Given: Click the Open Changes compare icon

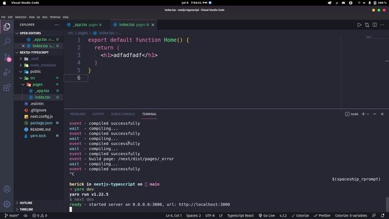Looking at the screenshot, I should click(x=367, y=25).
